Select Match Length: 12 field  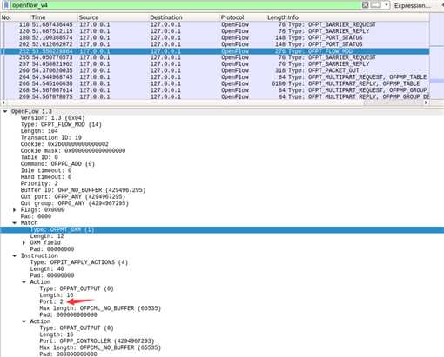(47, 236)
